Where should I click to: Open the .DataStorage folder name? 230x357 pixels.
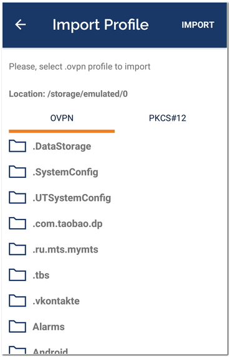point(62,146)
